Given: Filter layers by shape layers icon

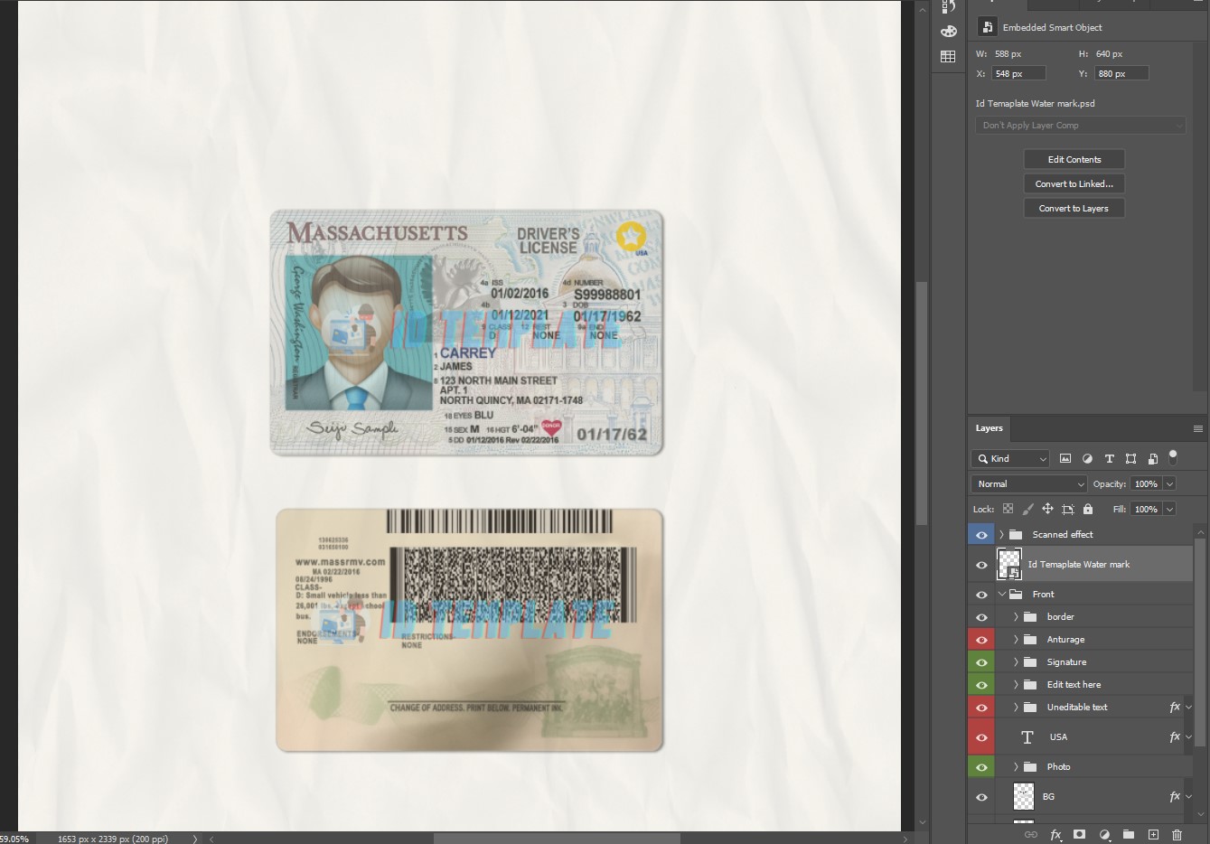Looking at the screenshot, I should coord(1130,459).
